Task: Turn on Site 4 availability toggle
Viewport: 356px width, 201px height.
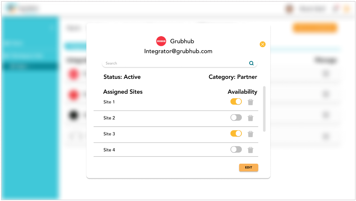Action: point(236,149)
